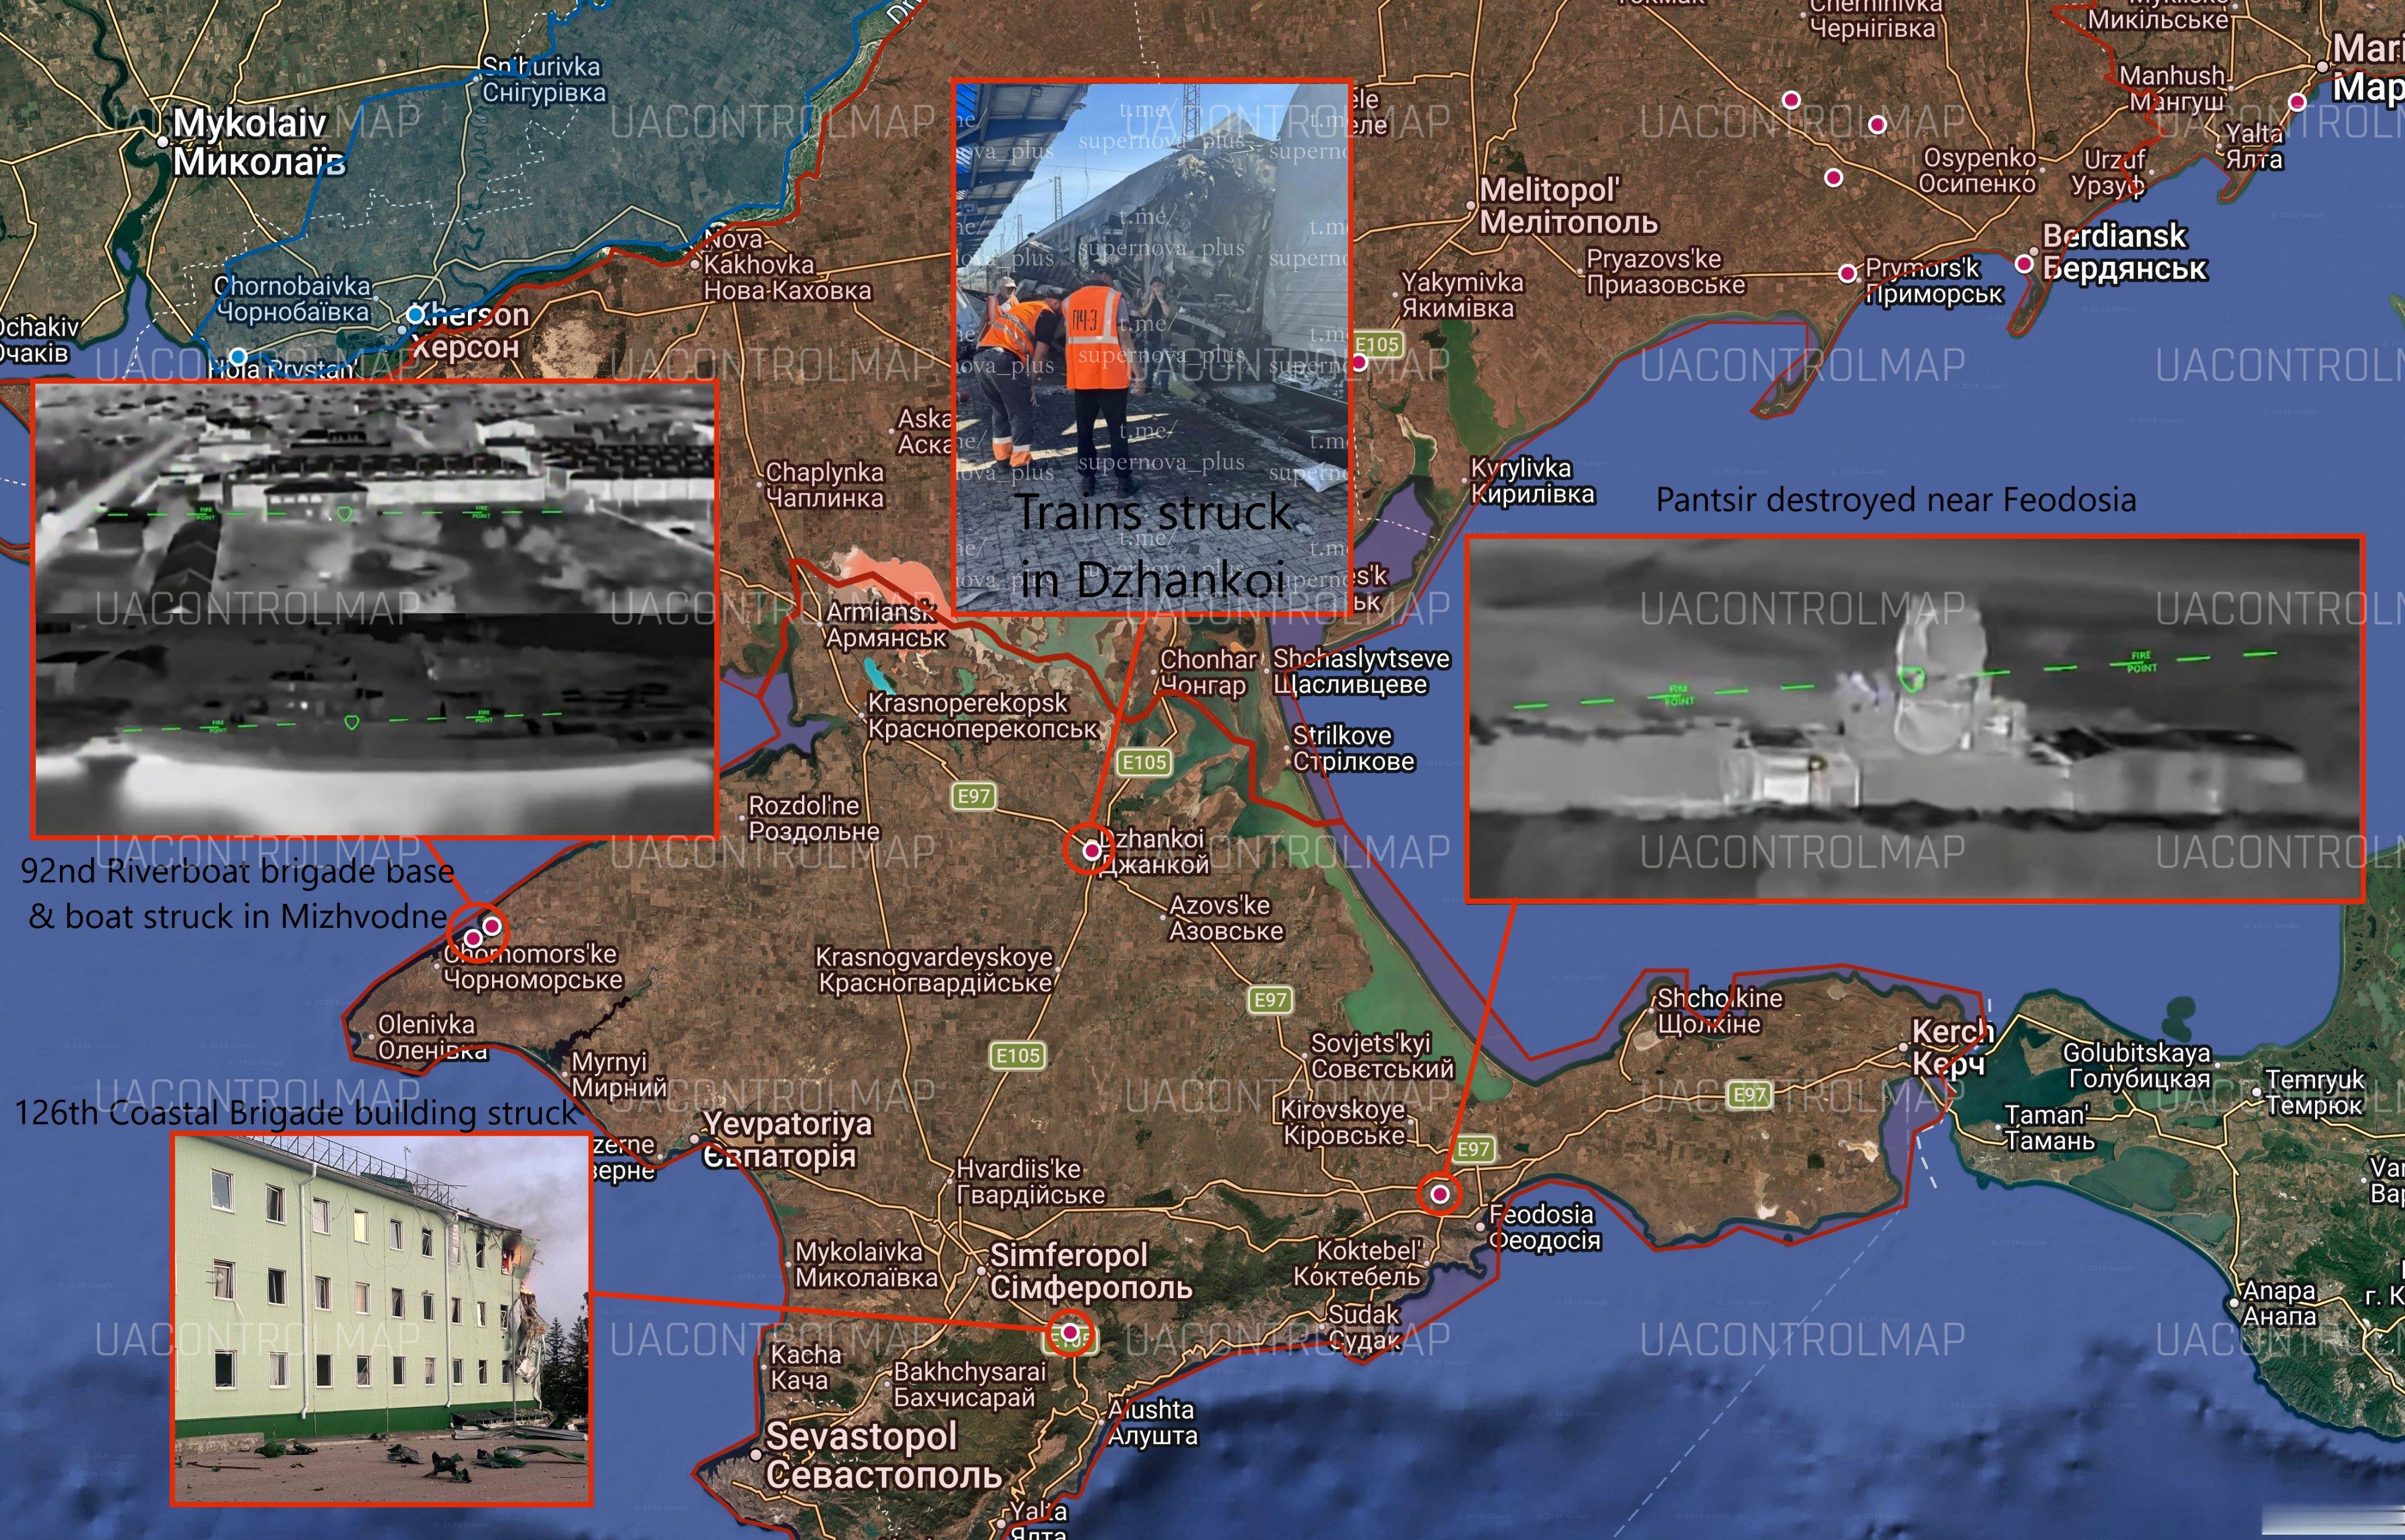Screen dimensions: 2405x1540
Task: Click the Kyrylivka label
Action: [x=1532, y=481]
